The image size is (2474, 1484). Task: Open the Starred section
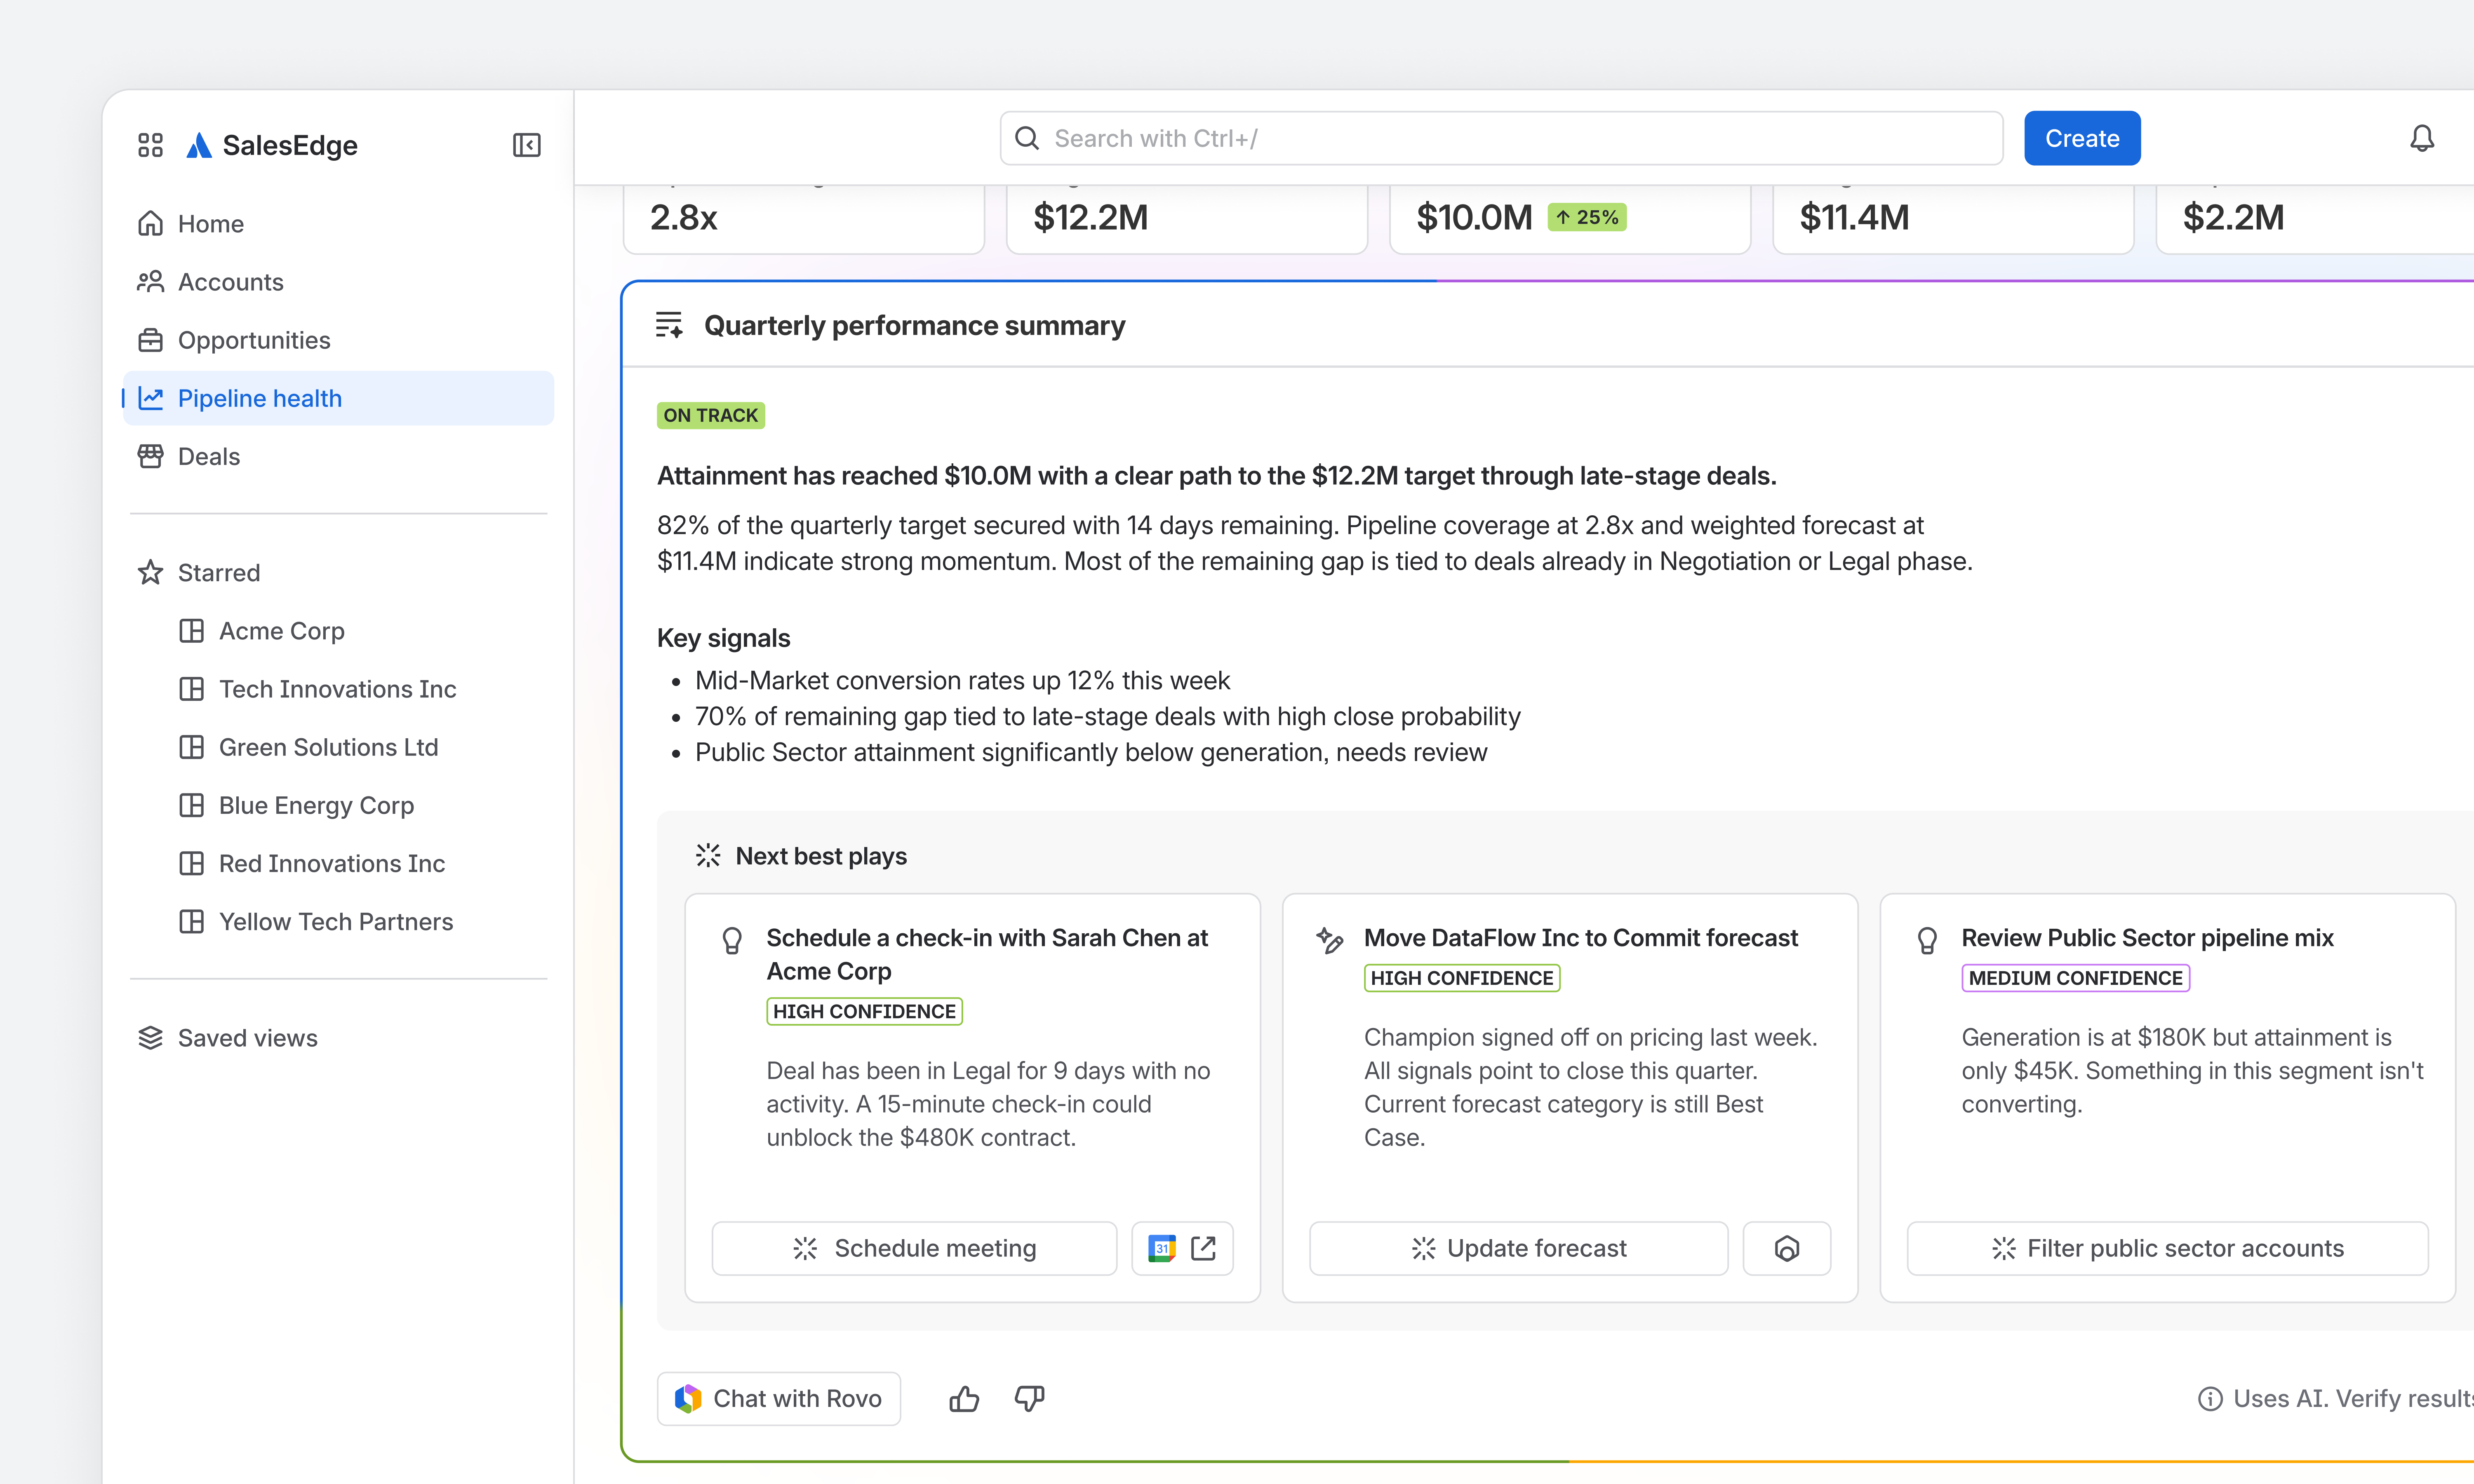tap(218, 573)
